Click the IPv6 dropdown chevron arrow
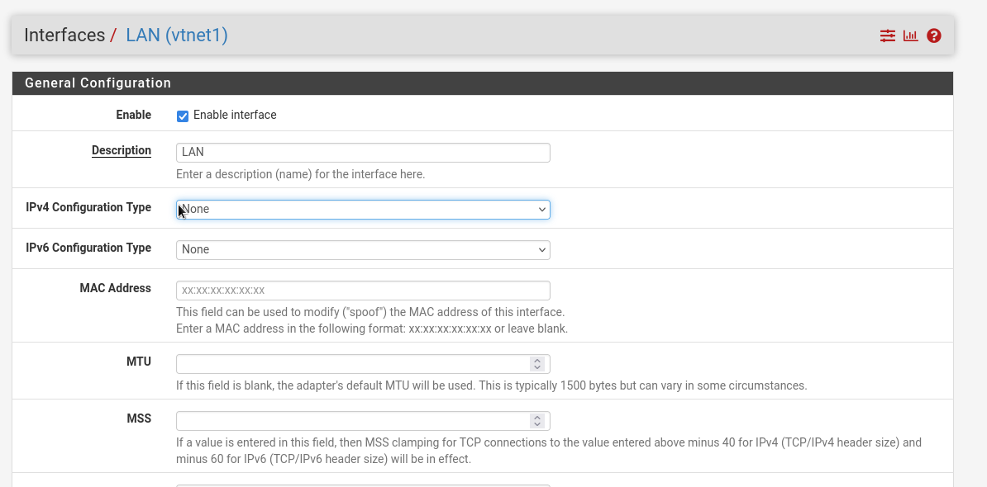The width and height of the screenshot is (987, 487). 541,249
